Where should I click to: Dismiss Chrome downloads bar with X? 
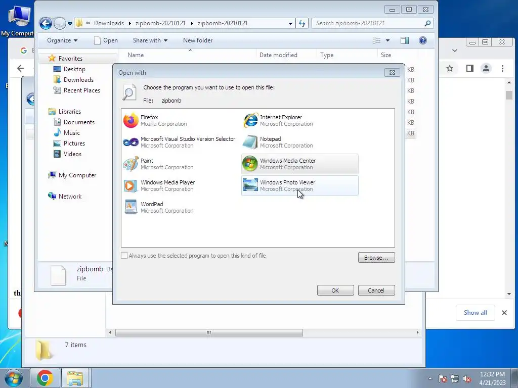[x=504, y=312]
